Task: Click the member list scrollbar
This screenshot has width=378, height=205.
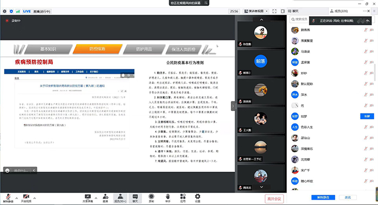Action: tap(375, 72)
